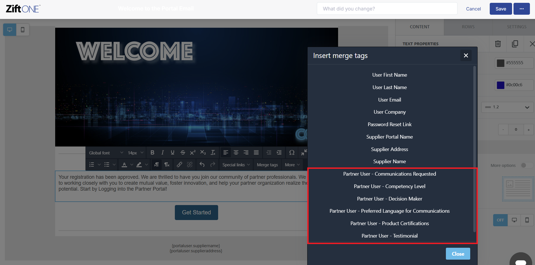Decrease paragraph indent

pyautogui.click(x=269, y=153)
